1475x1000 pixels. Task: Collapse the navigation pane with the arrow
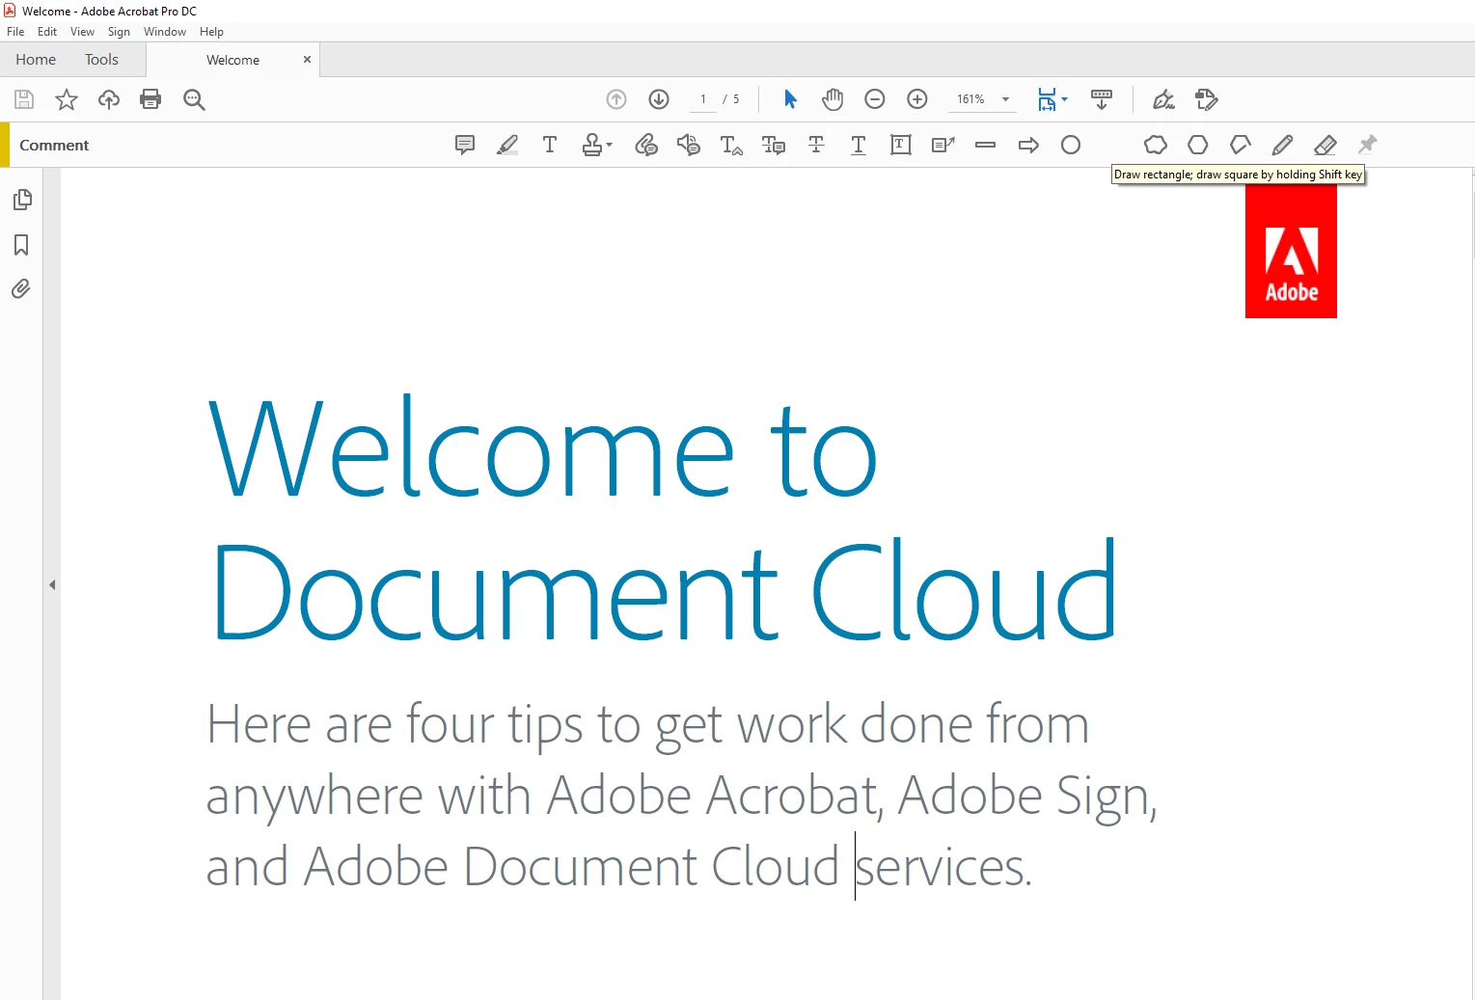[52, 584]
